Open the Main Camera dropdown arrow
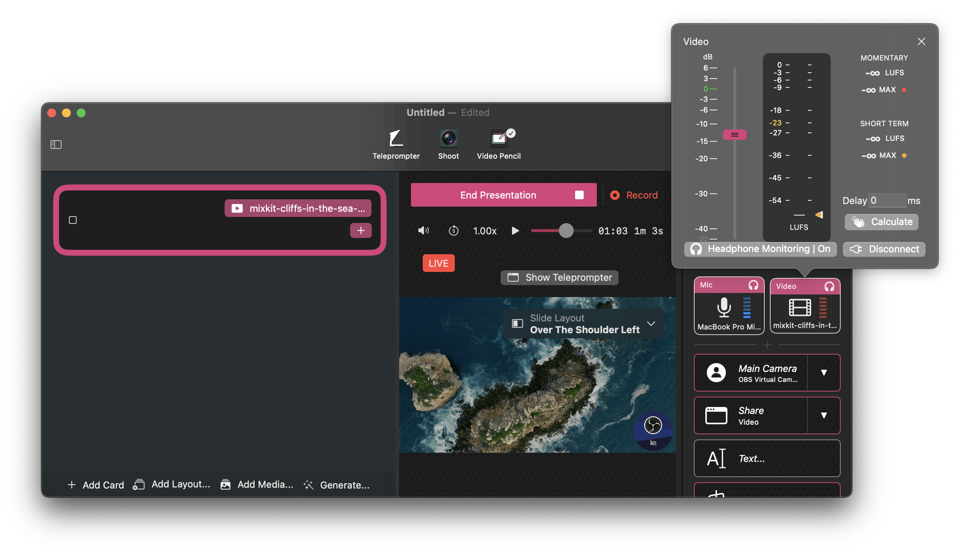 [824, 373]
